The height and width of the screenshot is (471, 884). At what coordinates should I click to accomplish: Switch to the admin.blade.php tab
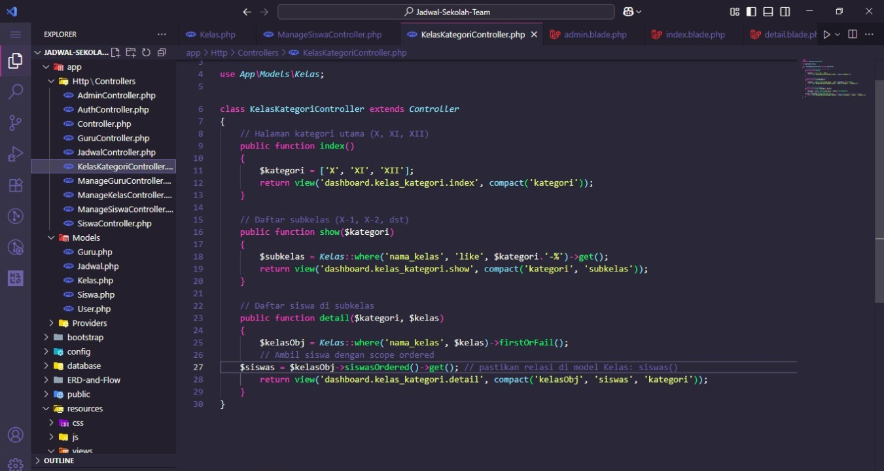tap(595, 35)
